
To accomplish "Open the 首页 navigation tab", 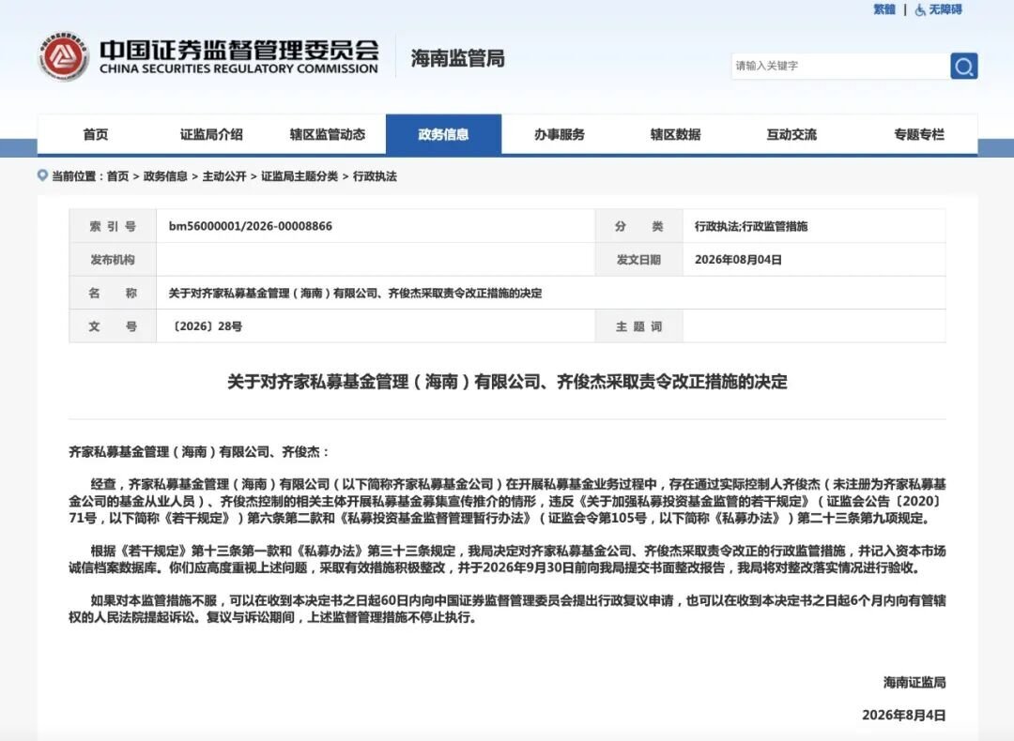I will [96, 134].
